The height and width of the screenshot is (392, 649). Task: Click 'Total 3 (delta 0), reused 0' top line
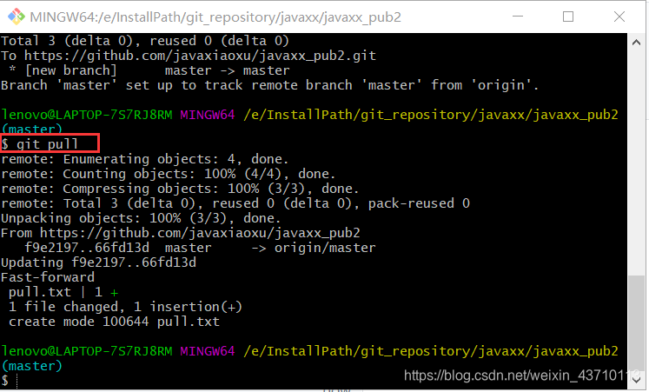[x=145, y=41]
